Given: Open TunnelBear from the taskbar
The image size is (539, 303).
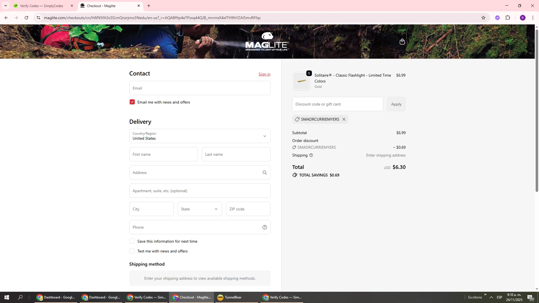Looking at the screenshot, I should 236,297.
